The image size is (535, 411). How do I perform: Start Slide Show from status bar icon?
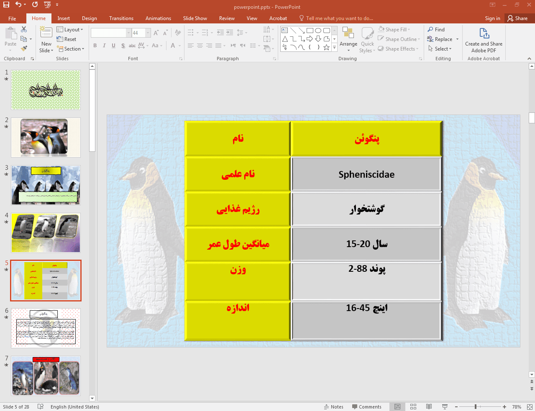coord(445,407)
